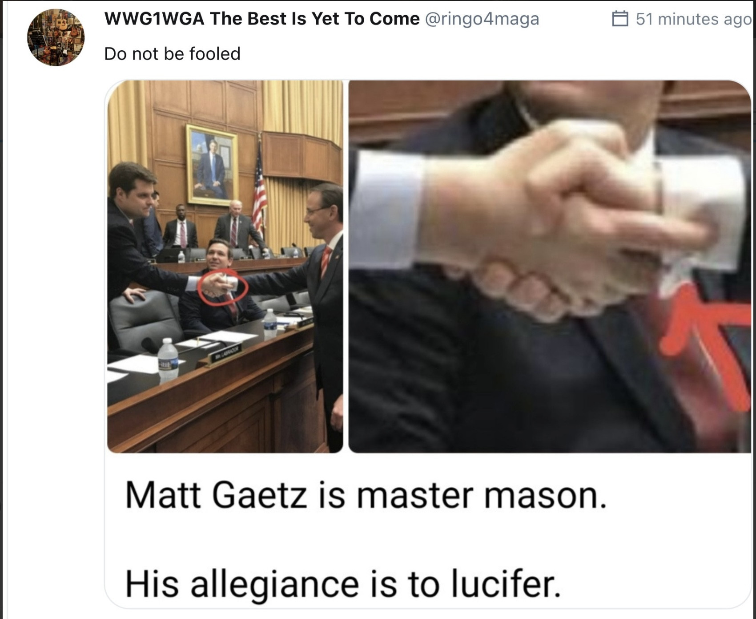Click the desk nameplate in the left photo

tap(227, 355)
